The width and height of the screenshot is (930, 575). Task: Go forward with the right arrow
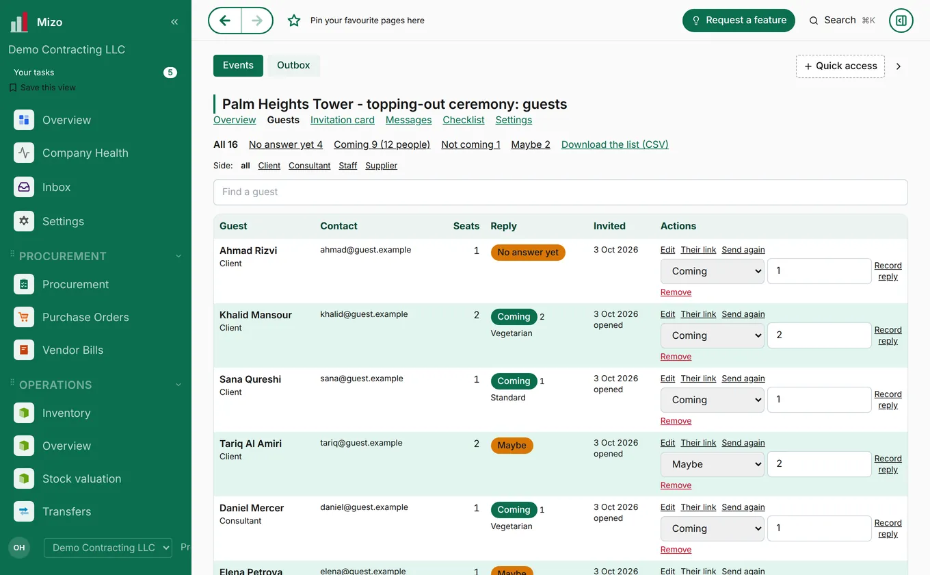click(x=257, y=21)
